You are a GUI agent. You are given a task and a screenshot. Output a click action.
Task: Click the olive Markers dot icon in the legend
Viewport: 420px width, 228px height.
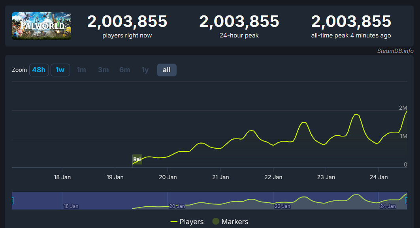pos(216,222)
